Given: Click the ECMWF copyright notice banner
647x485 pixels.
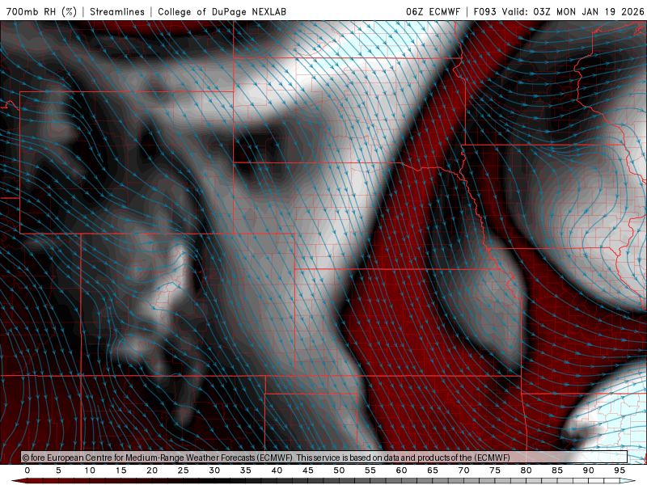Looking at the screenshot, I should pyautogui.click(x=324, y=458).
